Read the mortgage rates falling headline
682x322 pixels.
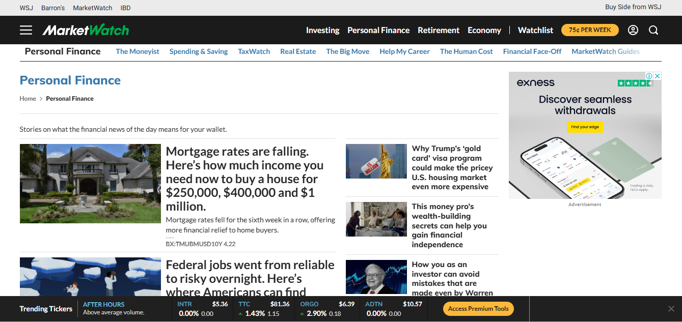point(245,179)
